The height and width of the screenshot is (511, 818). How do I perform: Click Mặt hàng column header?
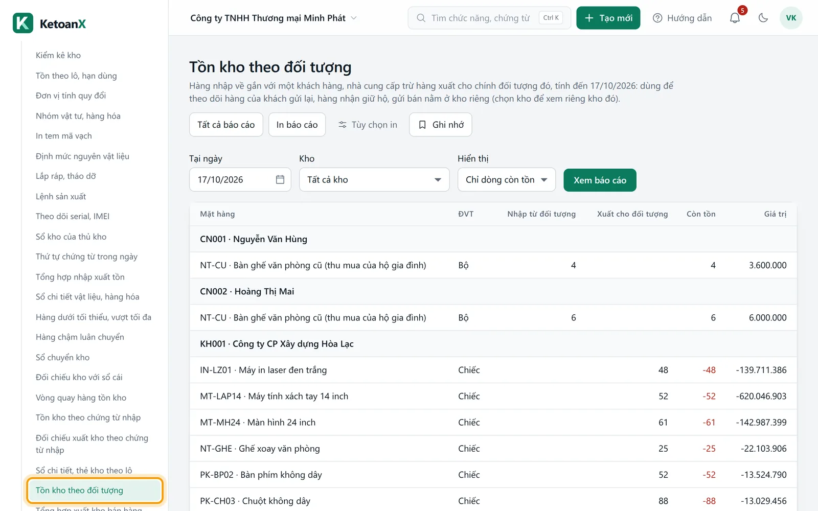pos(217,214)
